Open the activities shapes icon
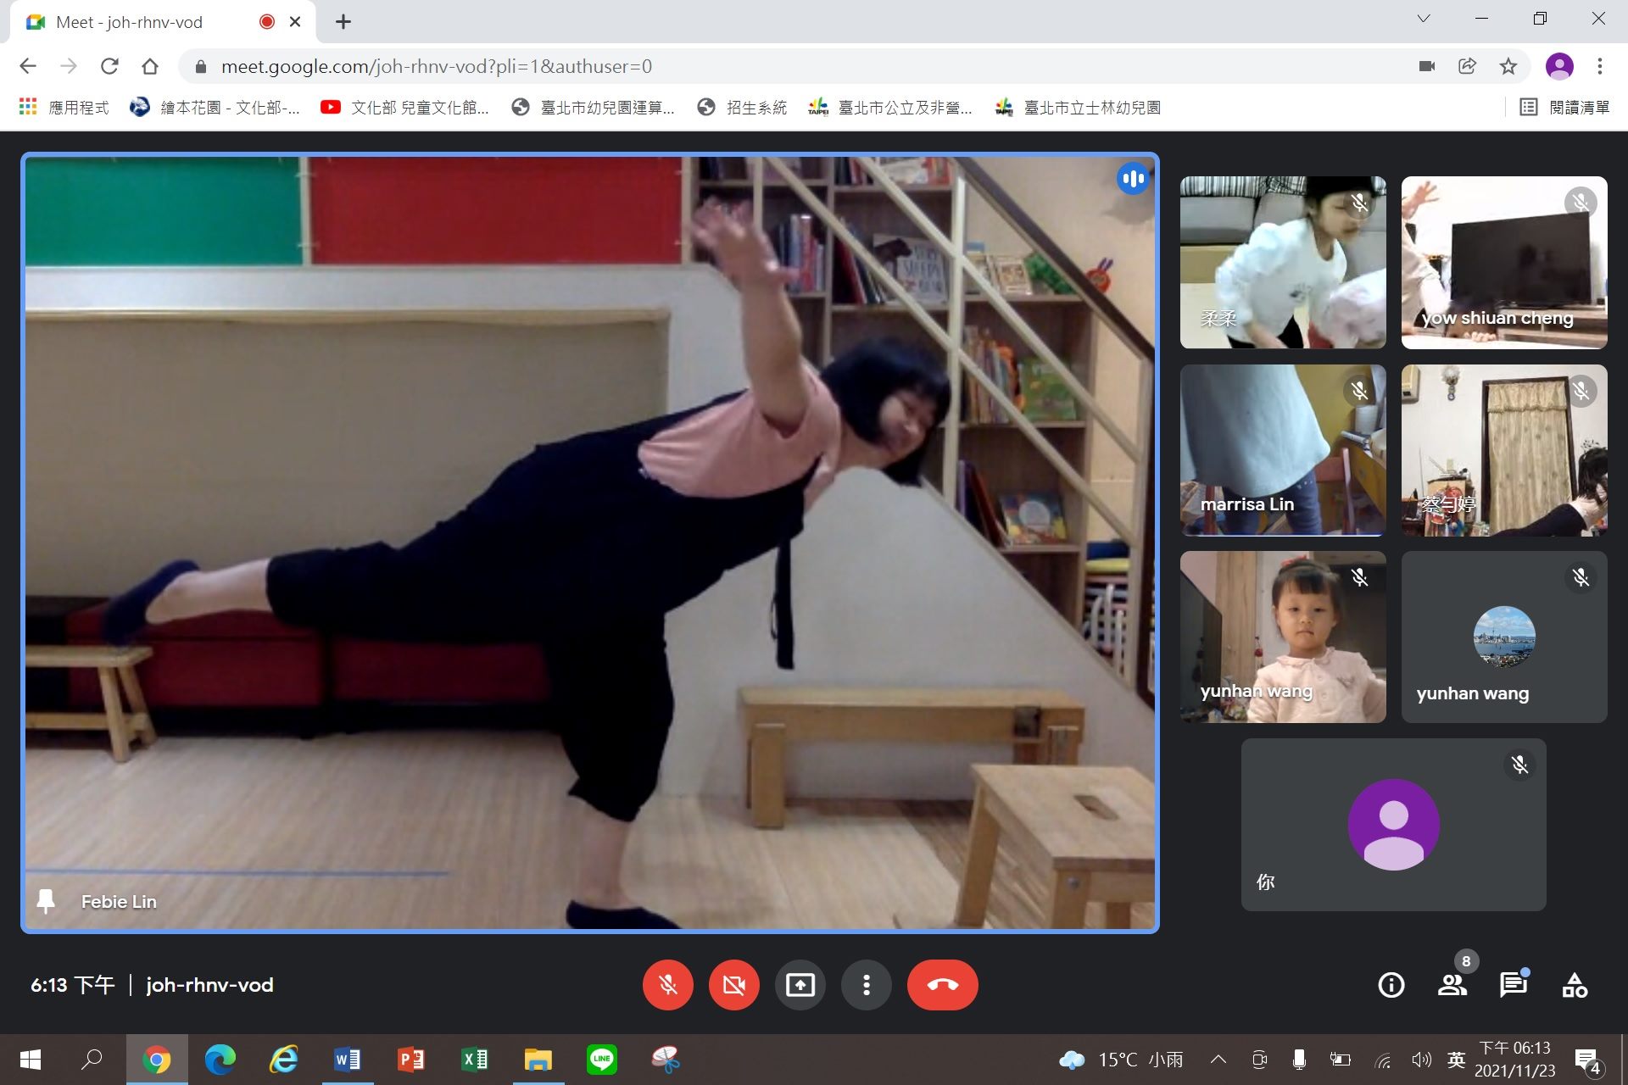Screen dimensions: 1628x1085 (1575, 985)
